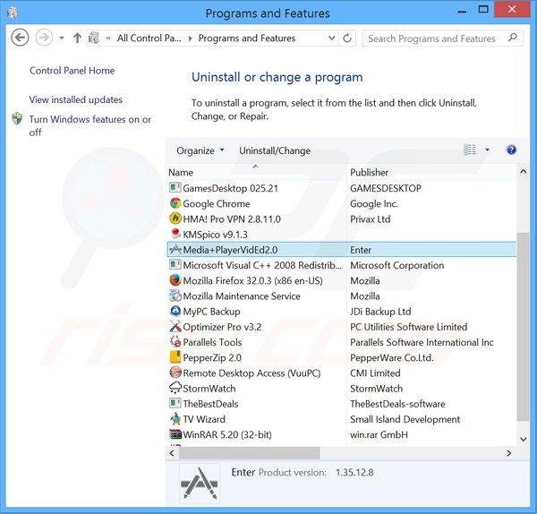Refresh the Programs and Features list
The width and height of the screenshot is (537, 514).
point(347,38)
